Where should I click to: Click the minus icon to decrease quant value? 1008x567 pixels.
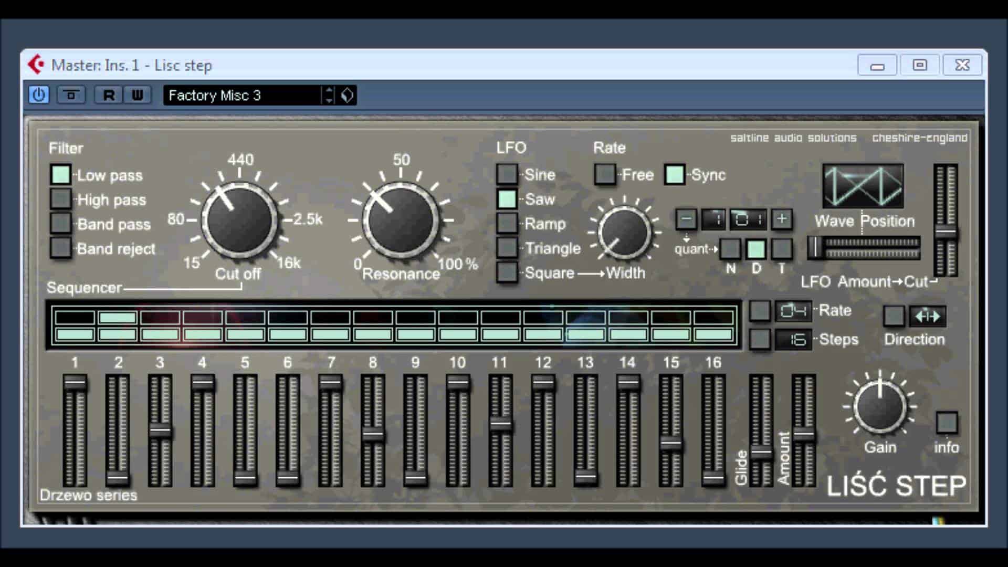[x=685, y=219]
